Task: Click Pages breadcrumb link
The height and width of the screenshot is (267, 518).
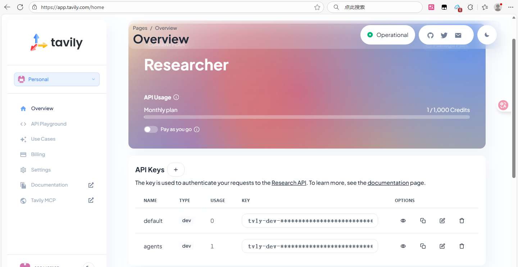Action: tap(140, 28)
